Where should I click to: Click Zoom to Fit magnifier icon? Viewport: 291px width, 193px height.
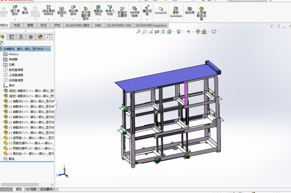(x=138, y=32)
